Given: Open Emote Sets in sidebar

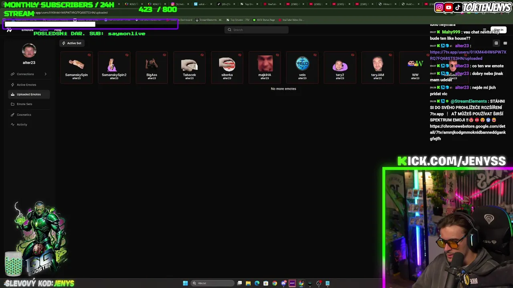Looking at the screenshot, I should (x=29, y=104).
